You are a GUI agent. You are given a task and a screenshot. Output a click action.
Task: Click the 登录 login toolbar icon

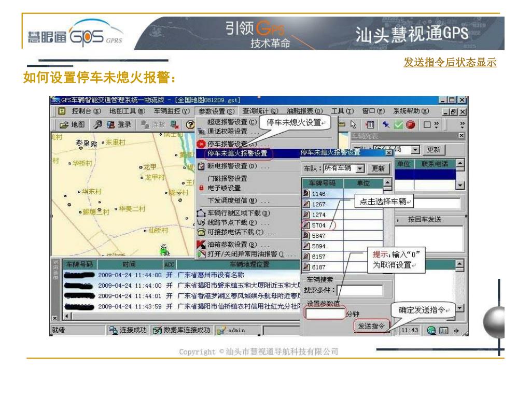tap(111, 125)
